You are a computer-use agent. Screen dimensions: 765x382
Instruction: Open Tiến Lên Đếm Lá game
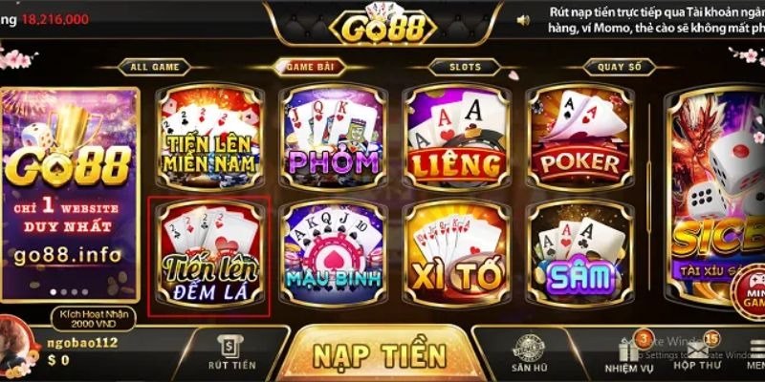(x=209, y=253)
